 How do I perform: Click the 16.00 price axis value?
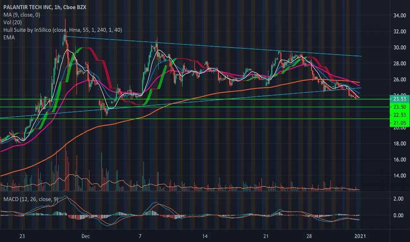tap(400, 159)
